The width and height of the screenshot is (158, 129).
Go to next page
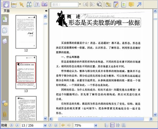50,125
